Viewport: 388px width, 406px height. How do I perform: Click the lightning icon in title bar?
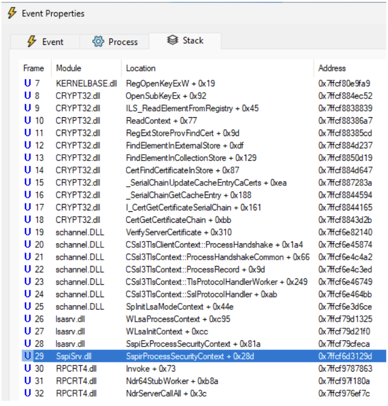click(x=12, y=13)
